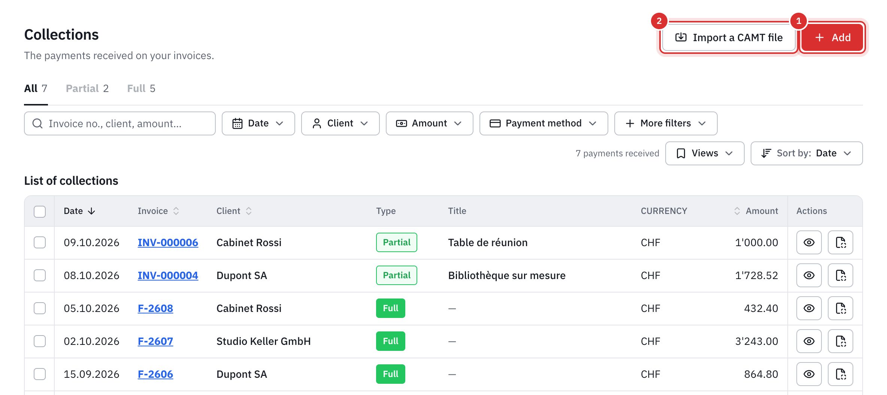Open document icon for INV-000006 row
The width and height of the screenshot is (887, 395).
840,242
